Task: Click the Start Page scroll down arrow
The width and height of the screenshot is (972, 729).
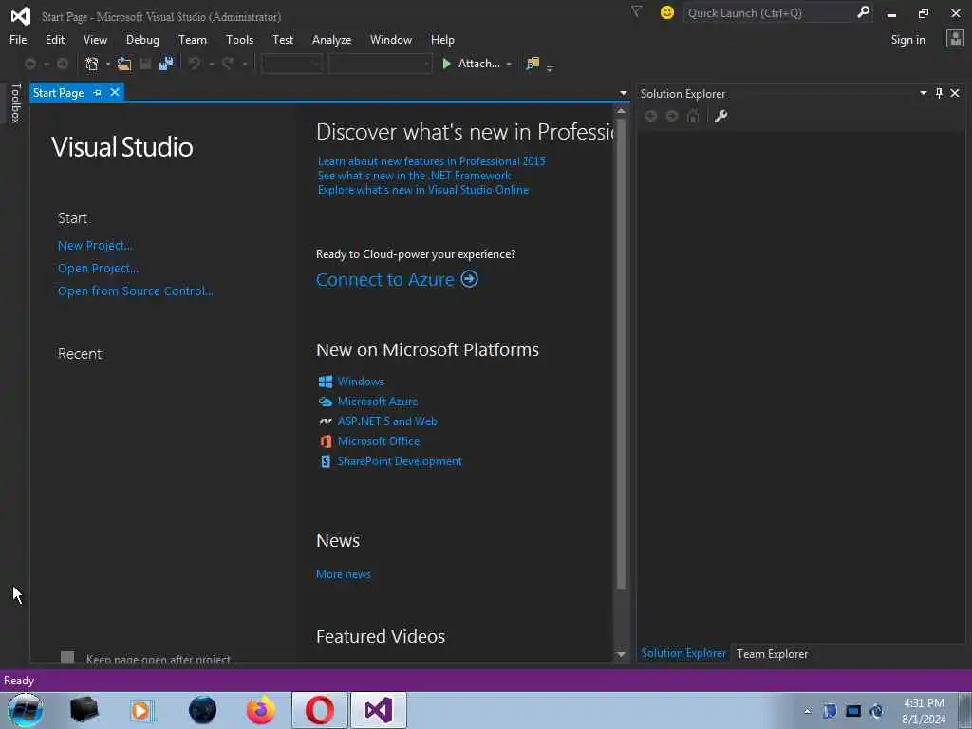Action: [621, 655]
